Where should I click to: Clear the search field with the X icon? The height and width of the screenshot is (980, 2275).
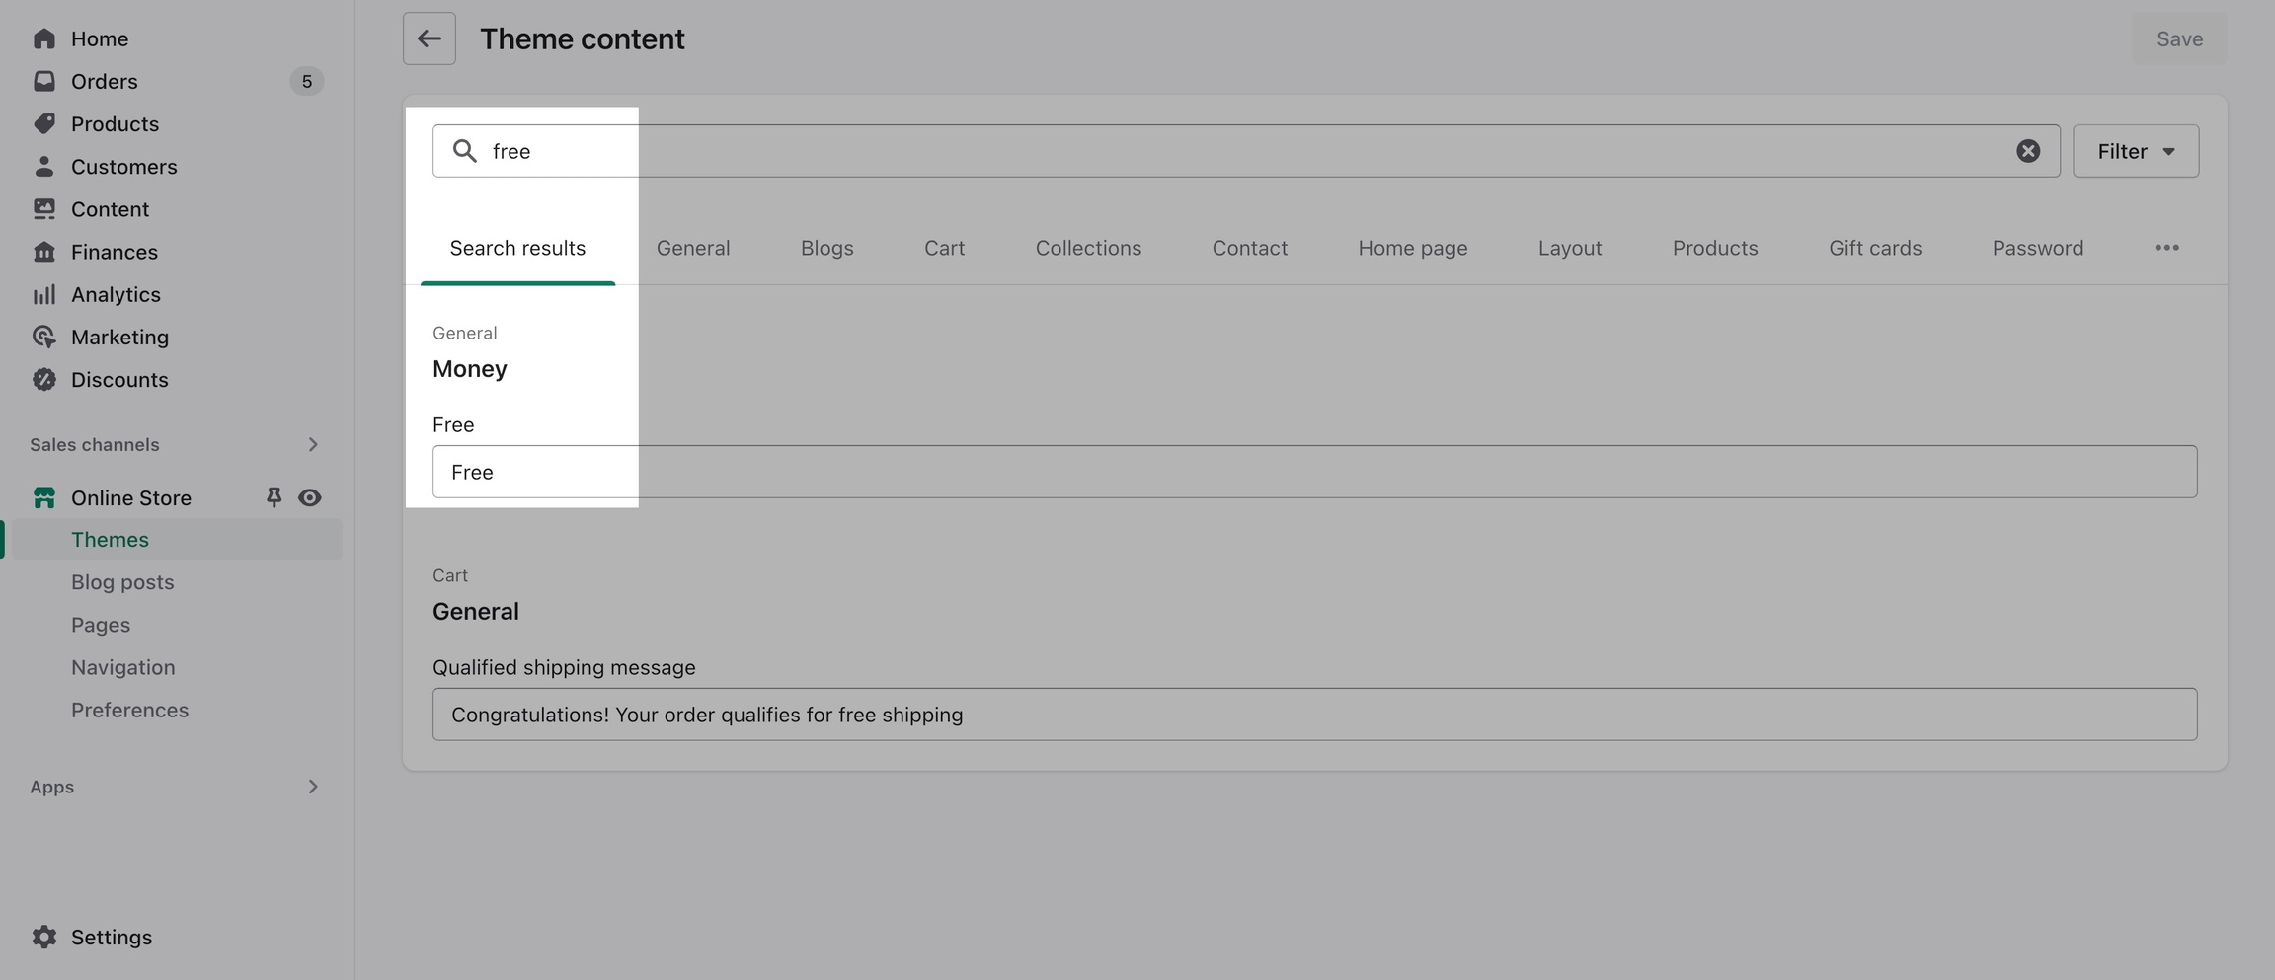(2027, 151)
